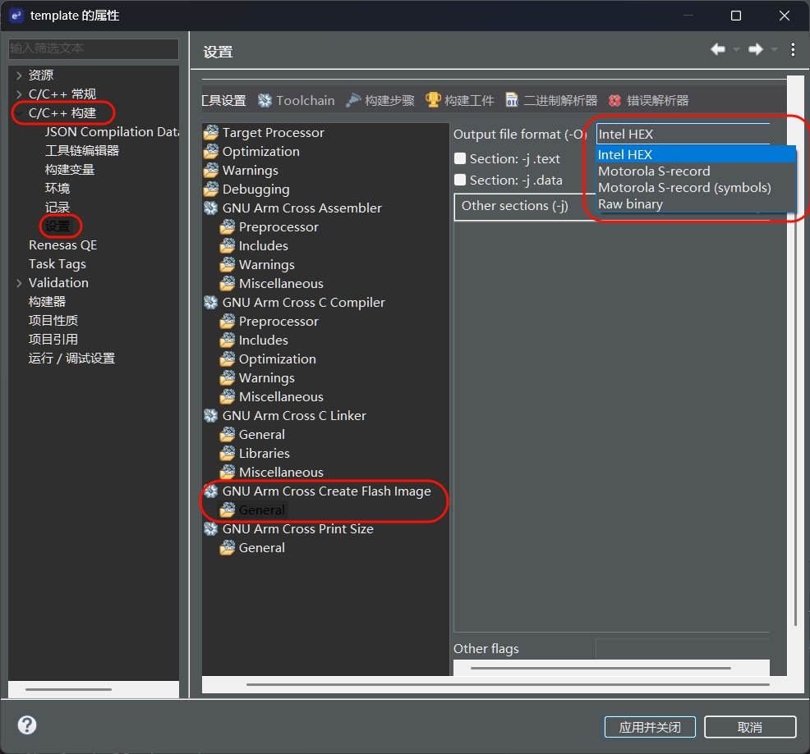This screenshot has height=754, width=810.
Task: Switch to the 构建工件 tab
Action: 460,101
